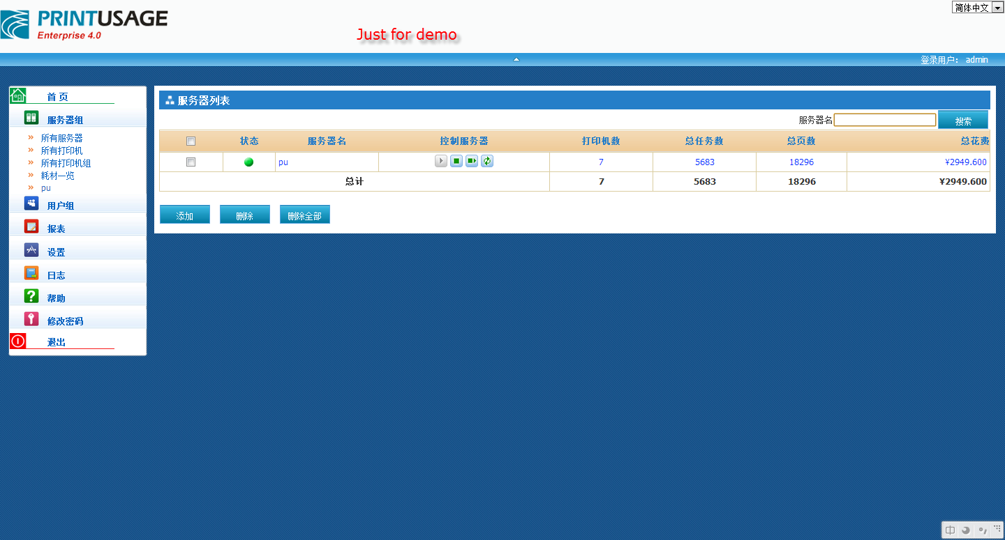The image size is (1005, 540).
Task: Select the pu server in the sidebar
Action: [x=46, y=188]
